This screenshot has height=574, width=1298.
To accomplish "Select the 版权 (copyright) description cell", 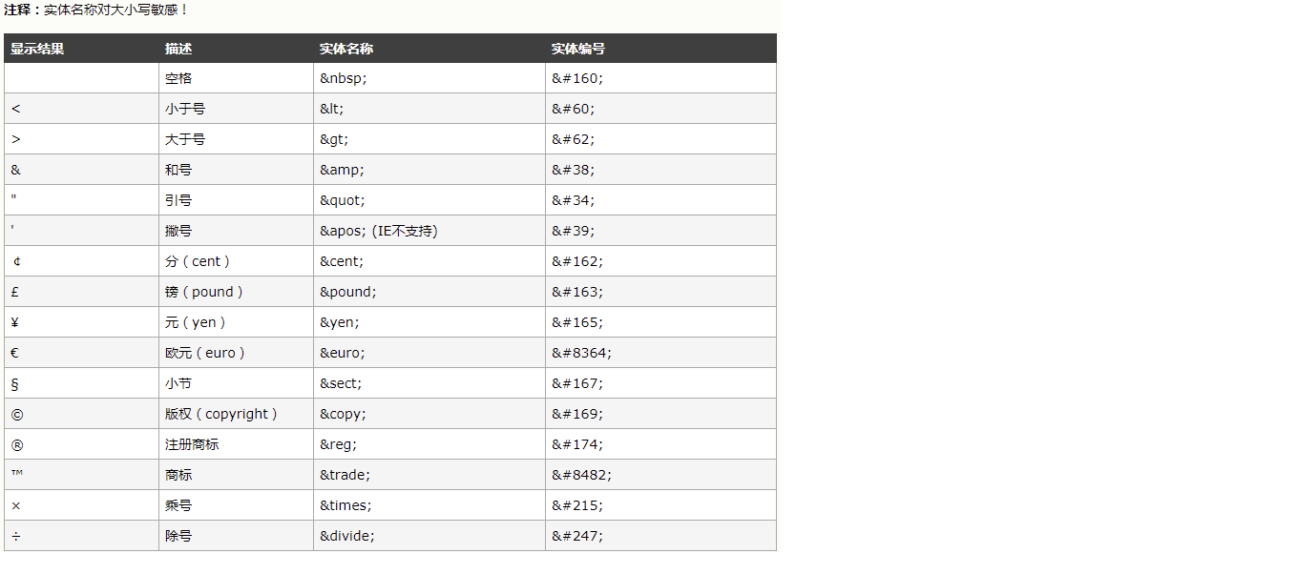I will click(236, 414).
